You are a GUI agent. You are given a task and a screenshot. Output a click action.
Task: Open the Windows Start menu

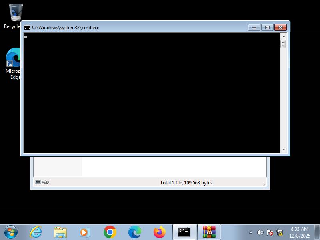pyautogui.click(x=11, y=232)
